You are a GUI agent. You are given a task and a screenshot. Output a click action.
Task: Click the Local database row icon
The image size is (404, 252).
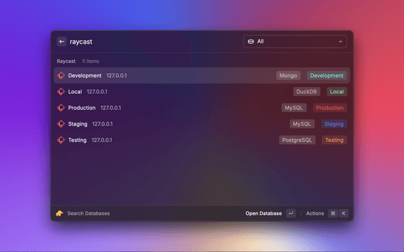click(x=61, y=92)
